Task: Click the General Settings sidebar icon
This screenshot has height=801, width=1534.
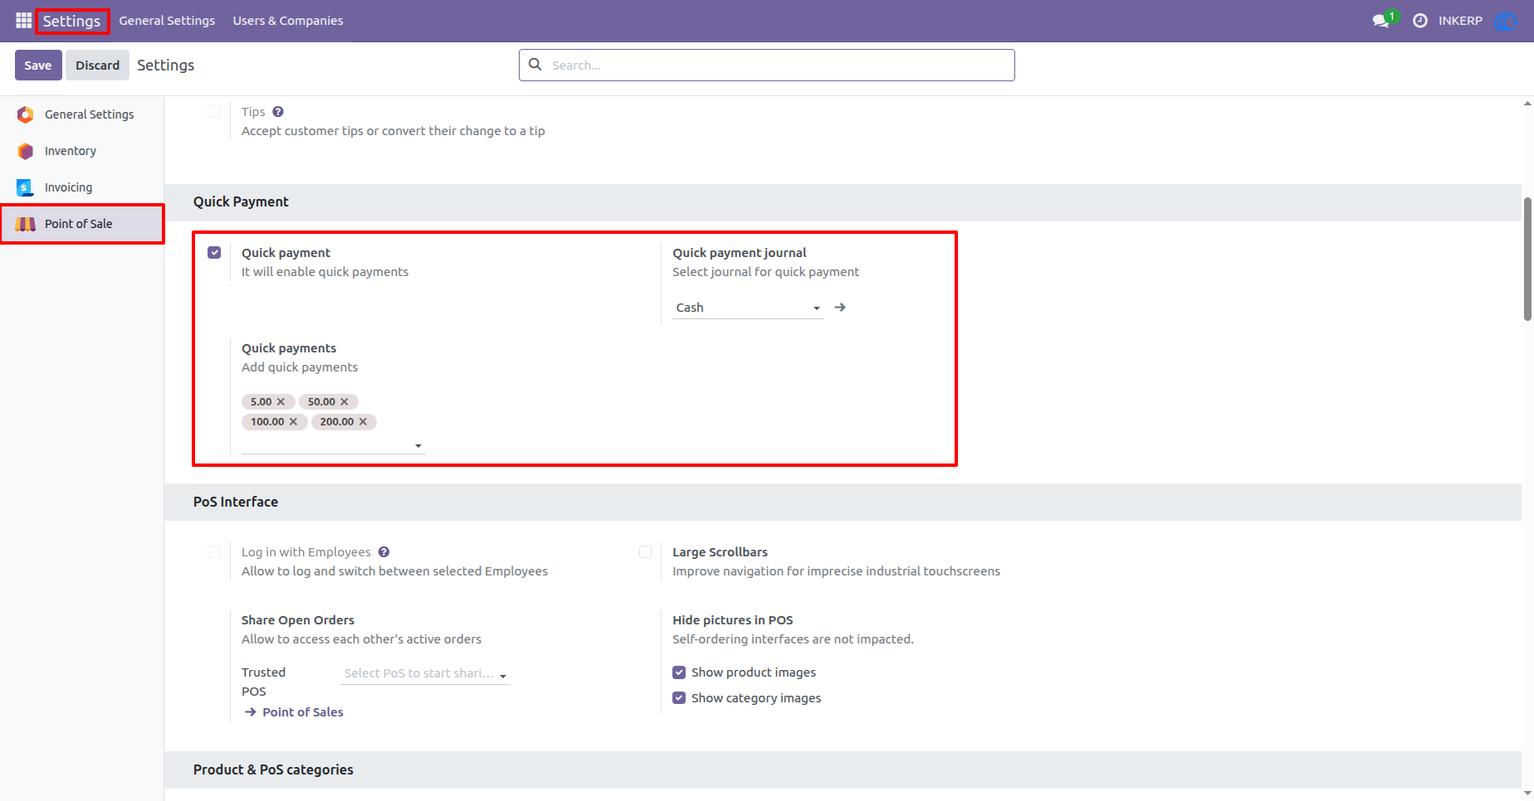Action: click(26, 114)
